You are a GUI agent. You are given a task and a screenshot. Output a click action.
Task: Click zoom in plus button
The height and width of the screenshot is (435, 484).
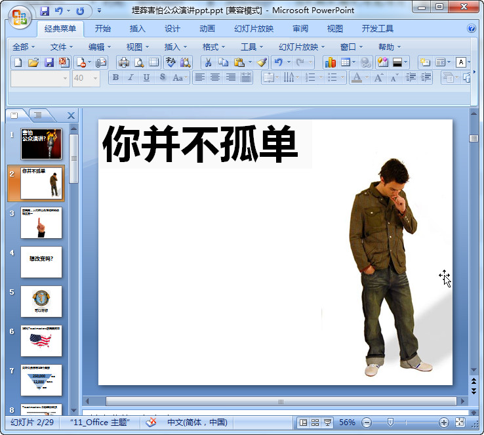tap(443, 423)
